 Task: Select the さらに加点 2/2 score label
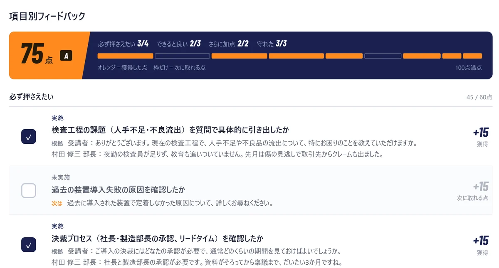tap(229, 44)
